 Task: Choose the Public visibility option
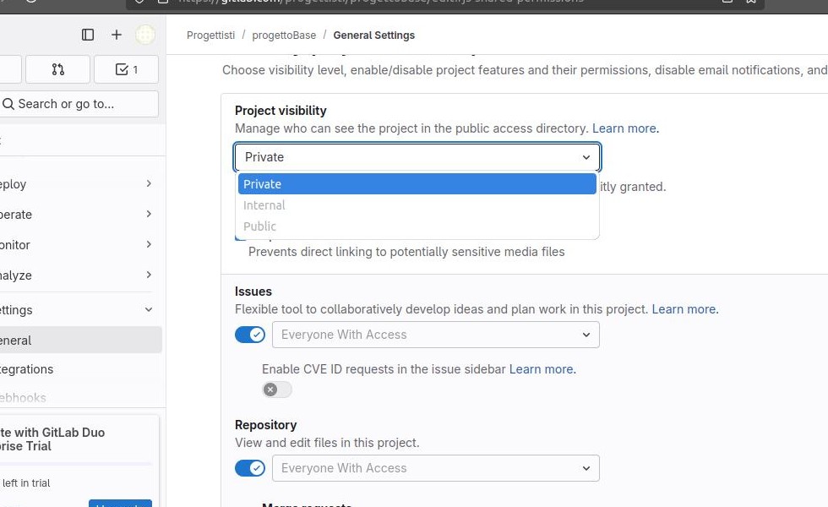pyautogui.click(x=260, y=226)
